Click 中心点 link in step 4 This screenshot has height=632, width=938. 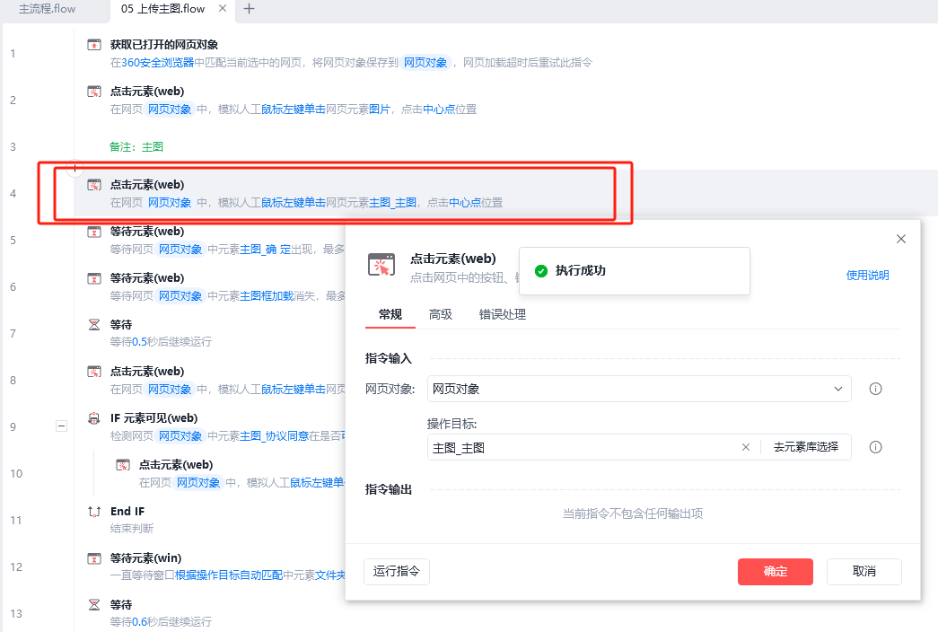tap(465, 202)
